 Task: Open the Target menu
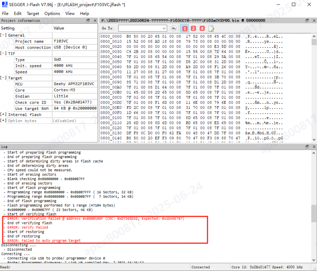pos(33,13)
